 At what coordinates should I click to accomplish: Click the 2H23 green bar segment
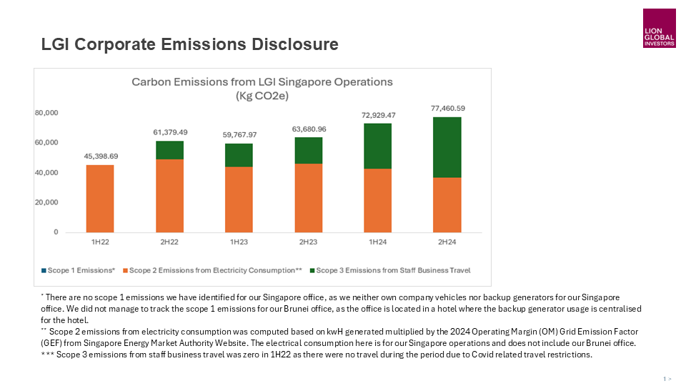(x=309, y=151)
